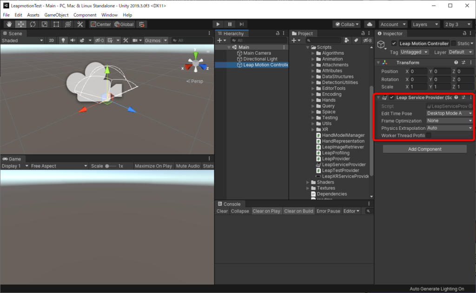Click the Collab button
Viewport: 476px width, 293px height.
click(347, 24)
